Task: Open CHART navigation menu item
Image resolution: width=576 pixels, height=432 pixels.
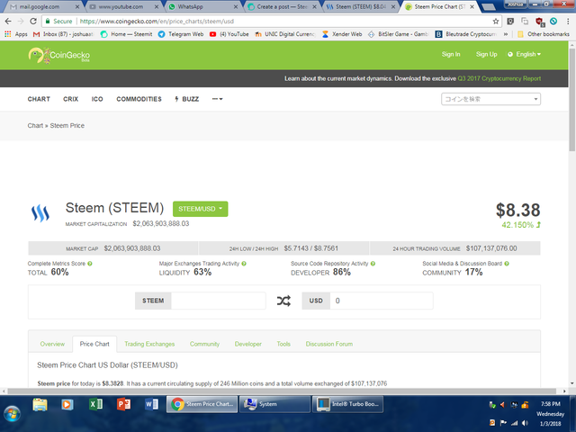Action: coord(39,99)
